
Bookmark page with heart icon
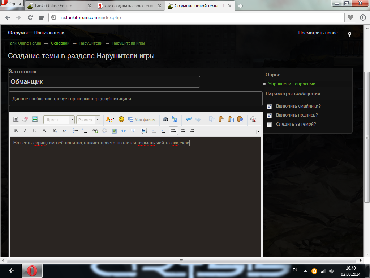pos(350,17)
